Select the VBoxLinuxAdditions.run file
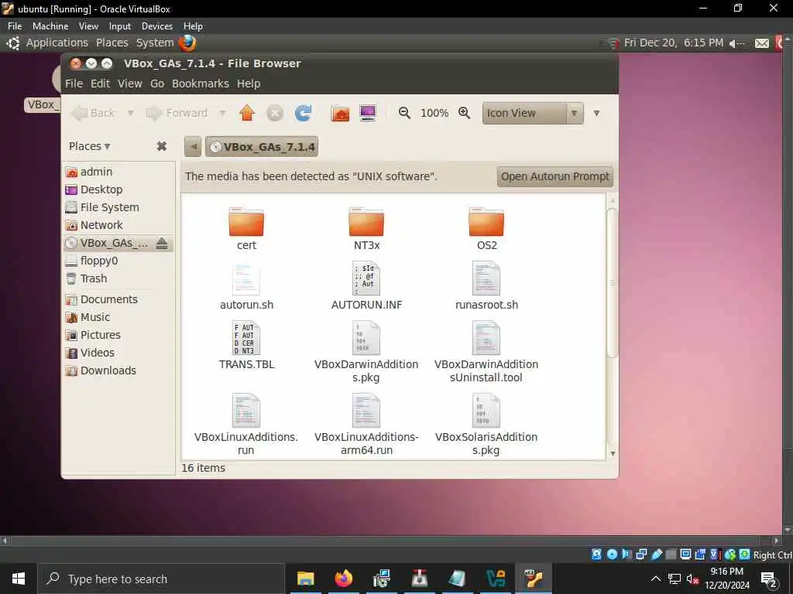Screen dimensions: 793x594 tap(246, 425)
